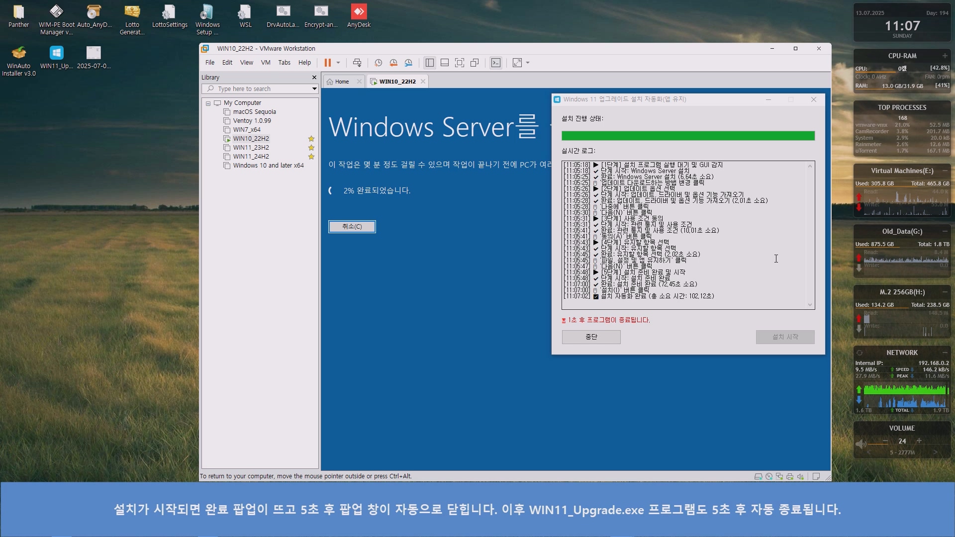Click the green installation progress bar
This screenshot has height=537, width=955.
[x=688, y=136]
